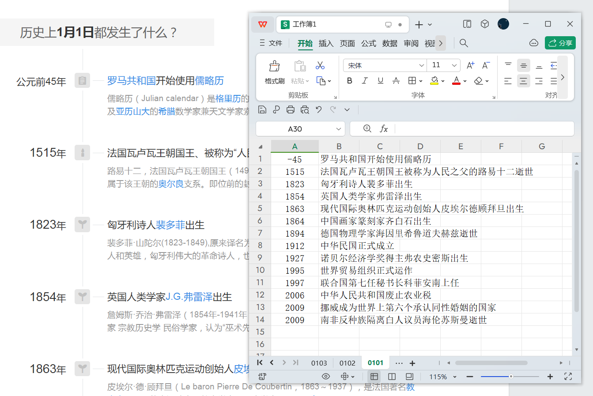Image resolution: width=593 pixels, height=396 pixels.
Task: Open 罗马共和国 link on web page
Action: [x=131, y=80]
